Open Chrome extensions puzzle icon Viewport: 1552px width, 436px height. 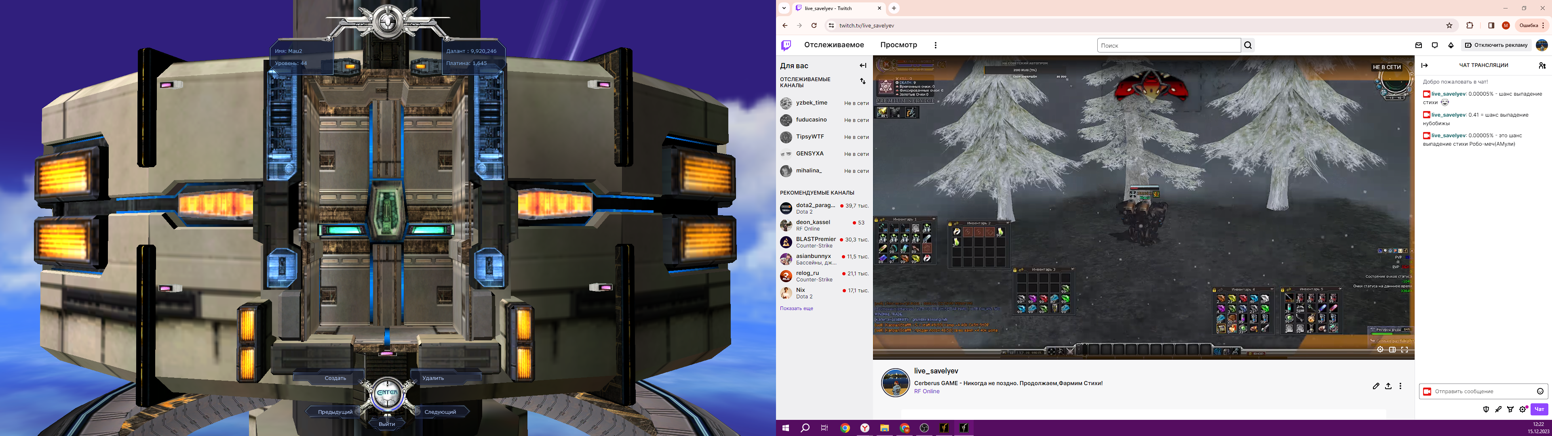point(1470,25)
